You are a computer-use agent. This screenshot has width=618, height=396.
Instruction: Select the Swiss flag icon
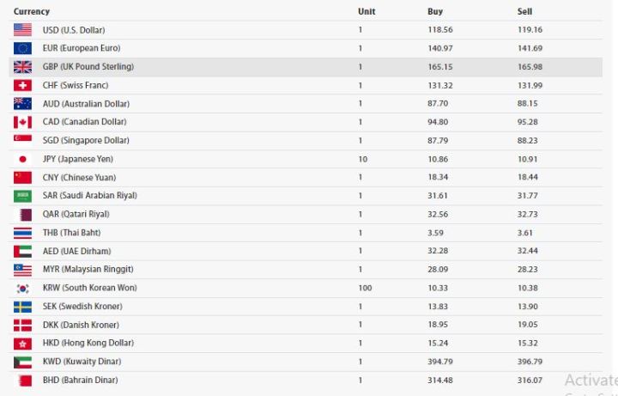point(22,85)
